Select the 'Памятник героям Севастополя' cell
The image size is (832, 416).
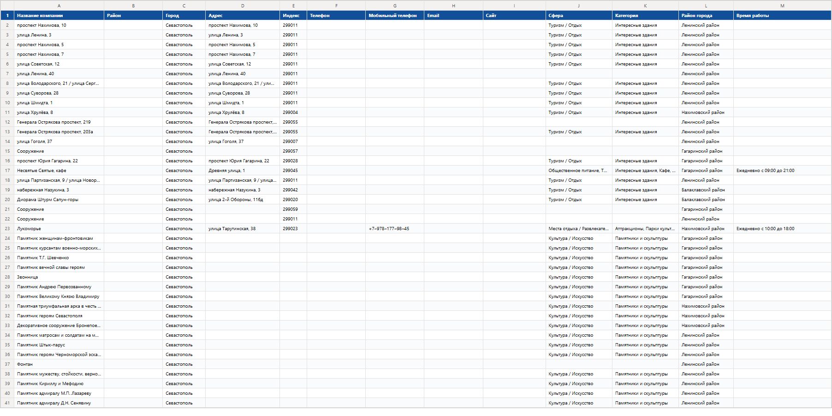59,316
